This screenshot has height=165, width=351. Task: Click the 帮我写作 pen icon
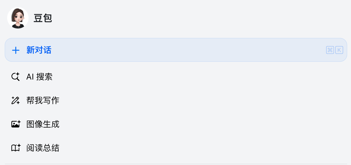pyautogui.click(x=15, y=100)
